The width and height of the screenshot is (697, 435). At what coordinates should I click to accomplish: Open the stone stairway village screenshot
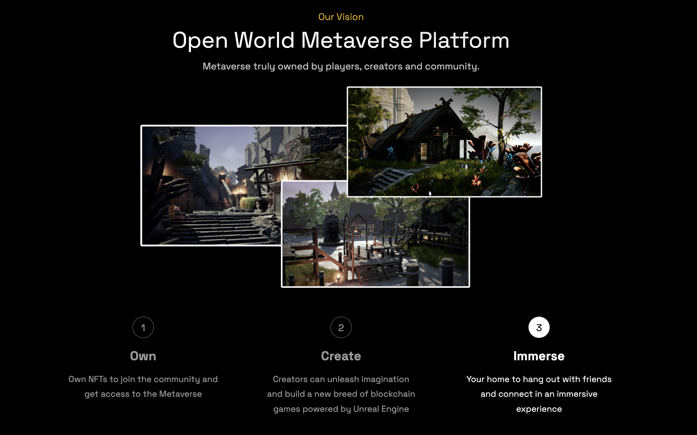click(x=211, y=185)
